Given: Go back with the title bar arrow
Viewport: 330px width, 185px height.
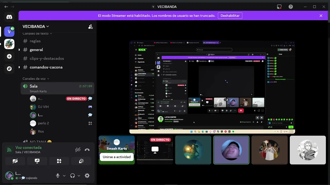Looking at the screenshot, I should [x=6, y=7].
